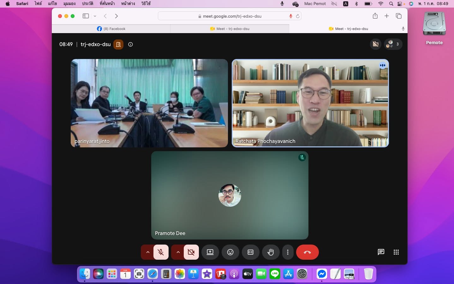Open the ที่คั่นหน้า menu
This screenshot has height=284, width=454.
(107, 3)
